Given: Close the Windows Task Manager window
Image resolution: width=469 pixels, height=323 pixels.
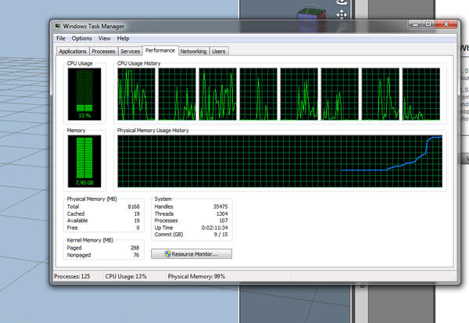Looking at the screenshot, I should point(446,24).
